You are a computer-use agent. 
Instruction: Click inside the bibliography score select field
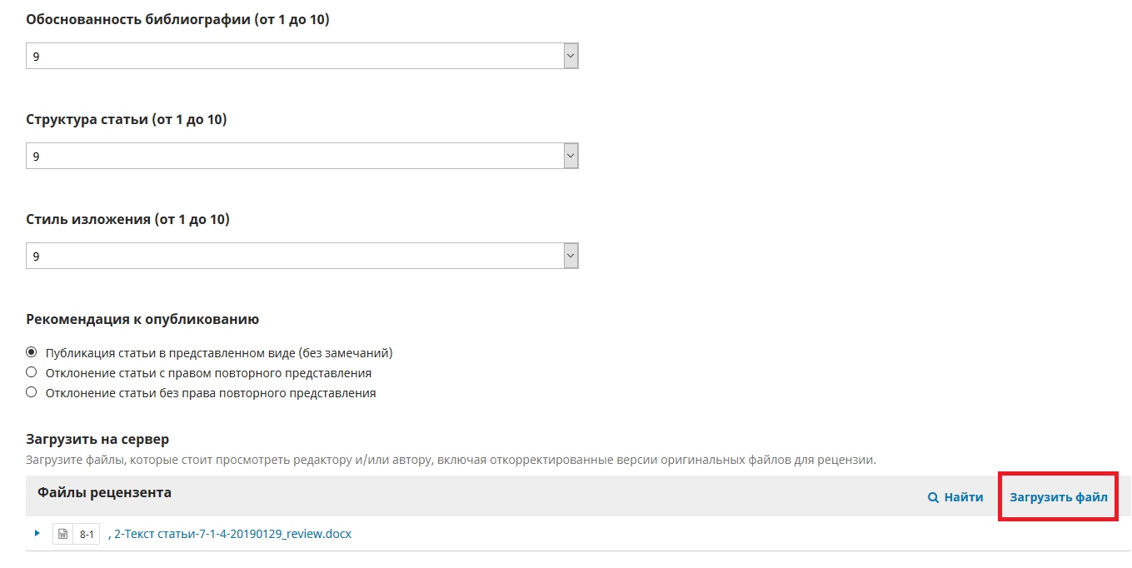pos(292,56)
